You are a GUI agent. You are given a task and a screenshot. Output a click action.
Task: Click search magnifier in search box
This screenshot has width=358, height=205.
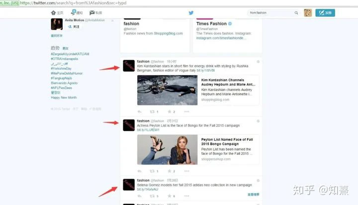[x=296, y=13]
